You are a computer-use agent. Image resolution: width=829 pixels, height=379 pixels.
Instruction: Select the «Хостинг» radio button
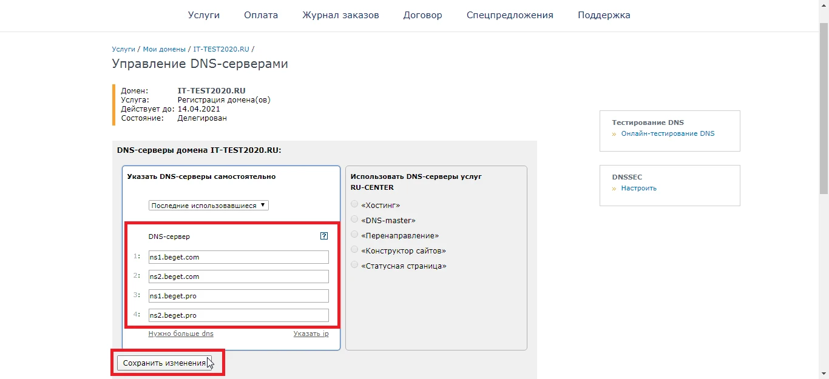[354, 204]
